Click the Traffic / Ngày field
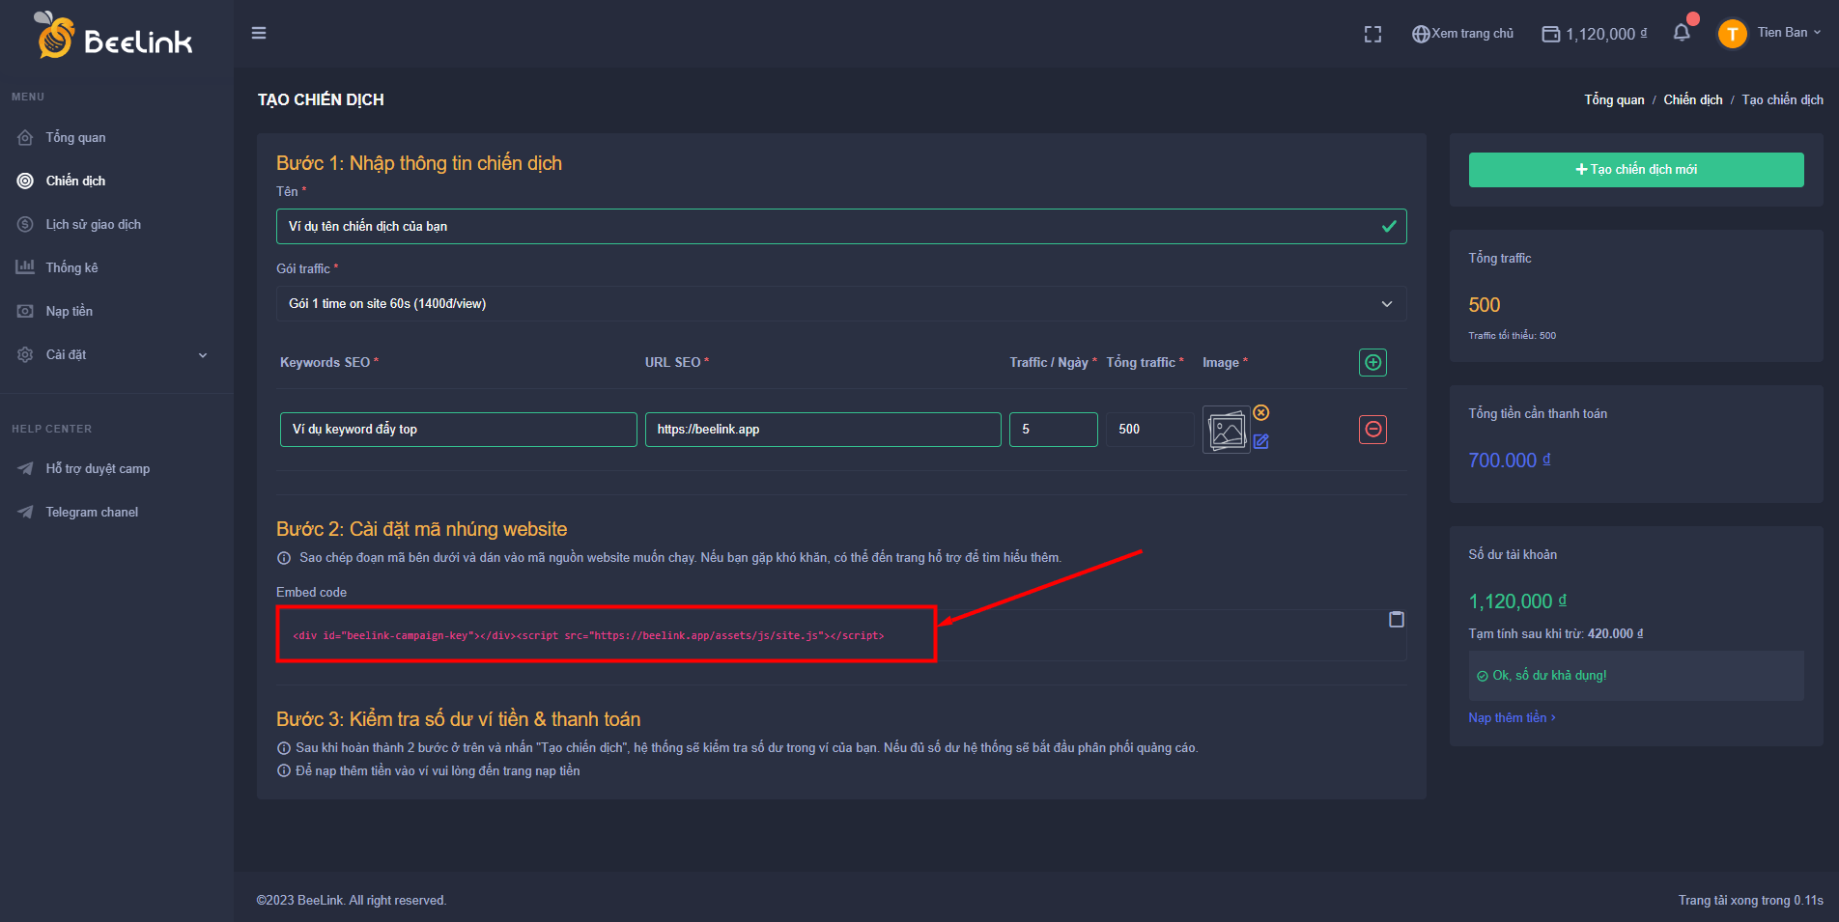Viewport: 1839px width, 922px height. pyautogui.click(x=1054, y=430)
